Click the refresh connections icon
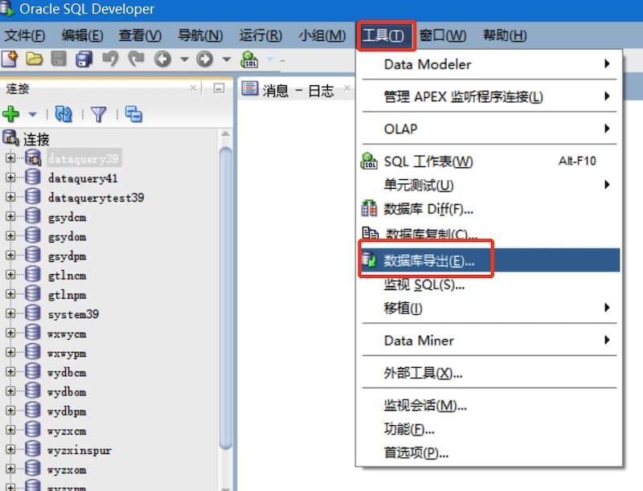Image resolution: width=643 pixels, height=491 pixels. pyautogui.click(x=63, y=114)
